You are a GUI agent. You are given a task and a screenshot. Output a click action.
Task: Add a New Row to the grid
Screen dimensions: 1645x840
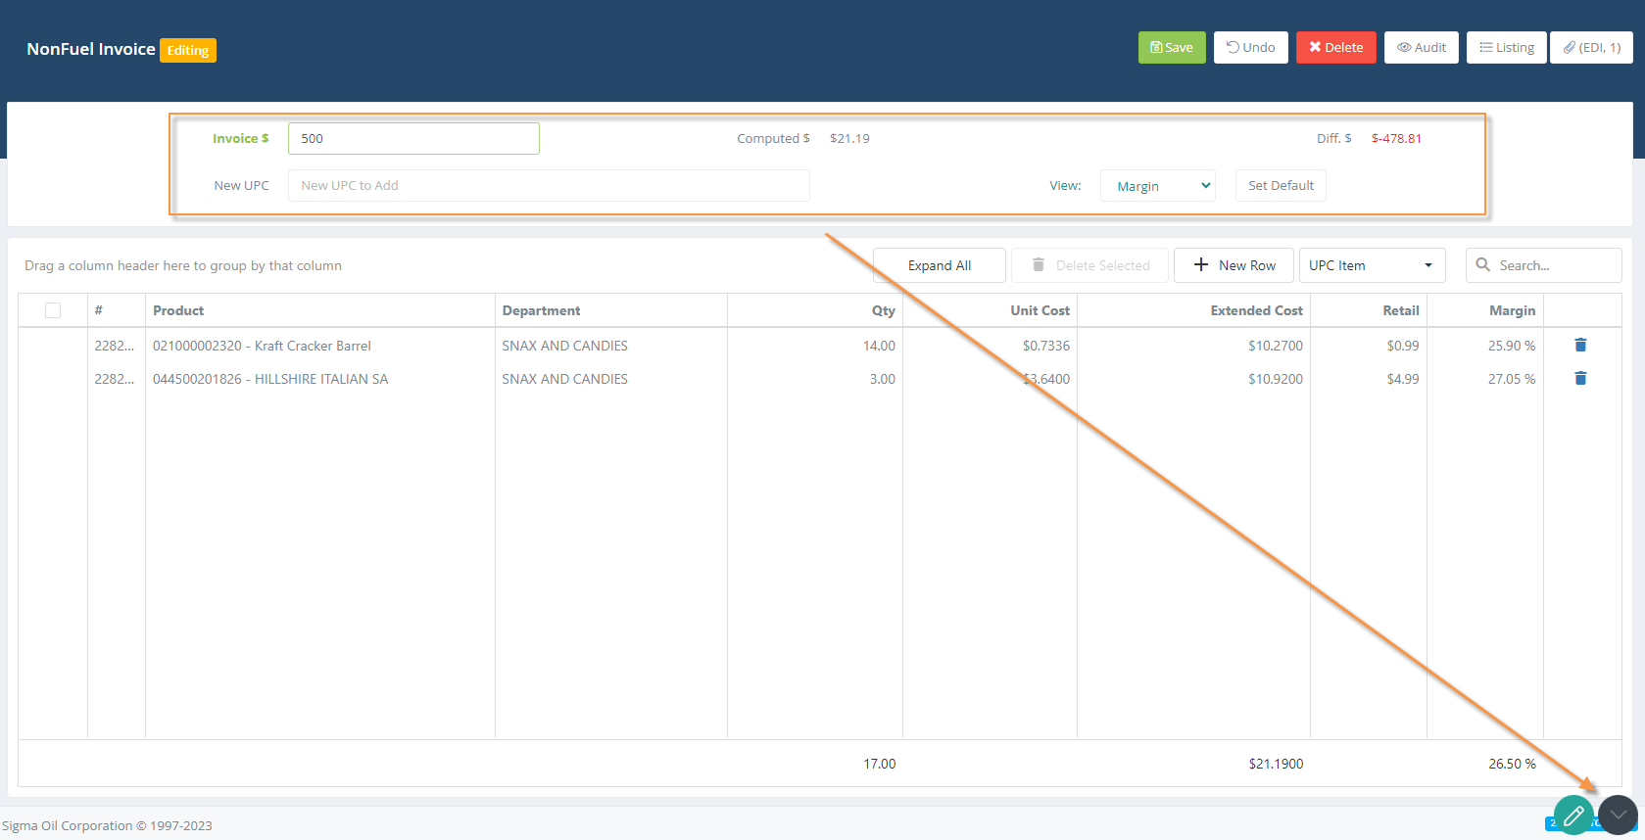(1234, 265)
